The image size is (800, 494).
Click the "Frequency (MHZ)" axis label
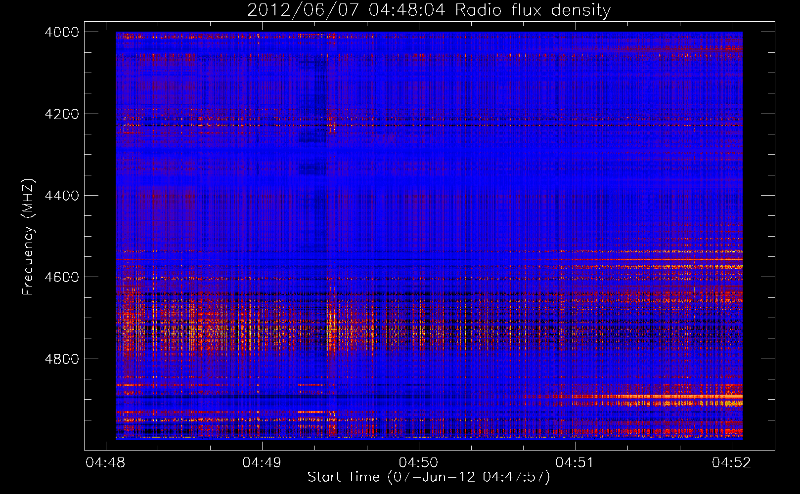click(29, 237)
